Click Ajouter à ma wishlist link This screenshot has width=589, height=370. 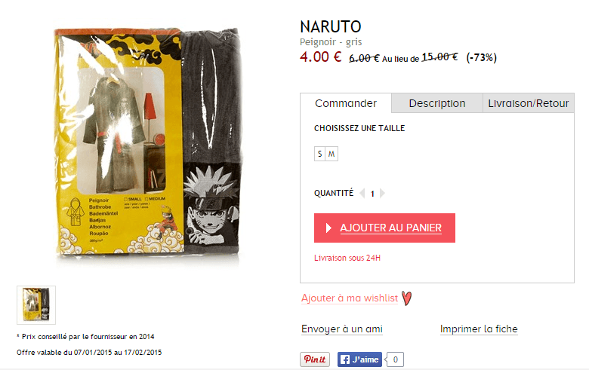pyautogui.click(x=350, y=298)
